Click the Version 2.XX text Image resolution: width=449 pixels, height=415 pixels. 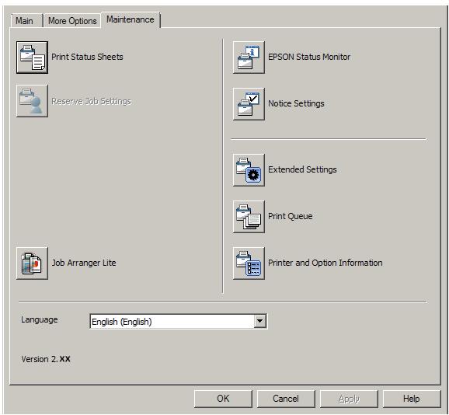(46, 359)
